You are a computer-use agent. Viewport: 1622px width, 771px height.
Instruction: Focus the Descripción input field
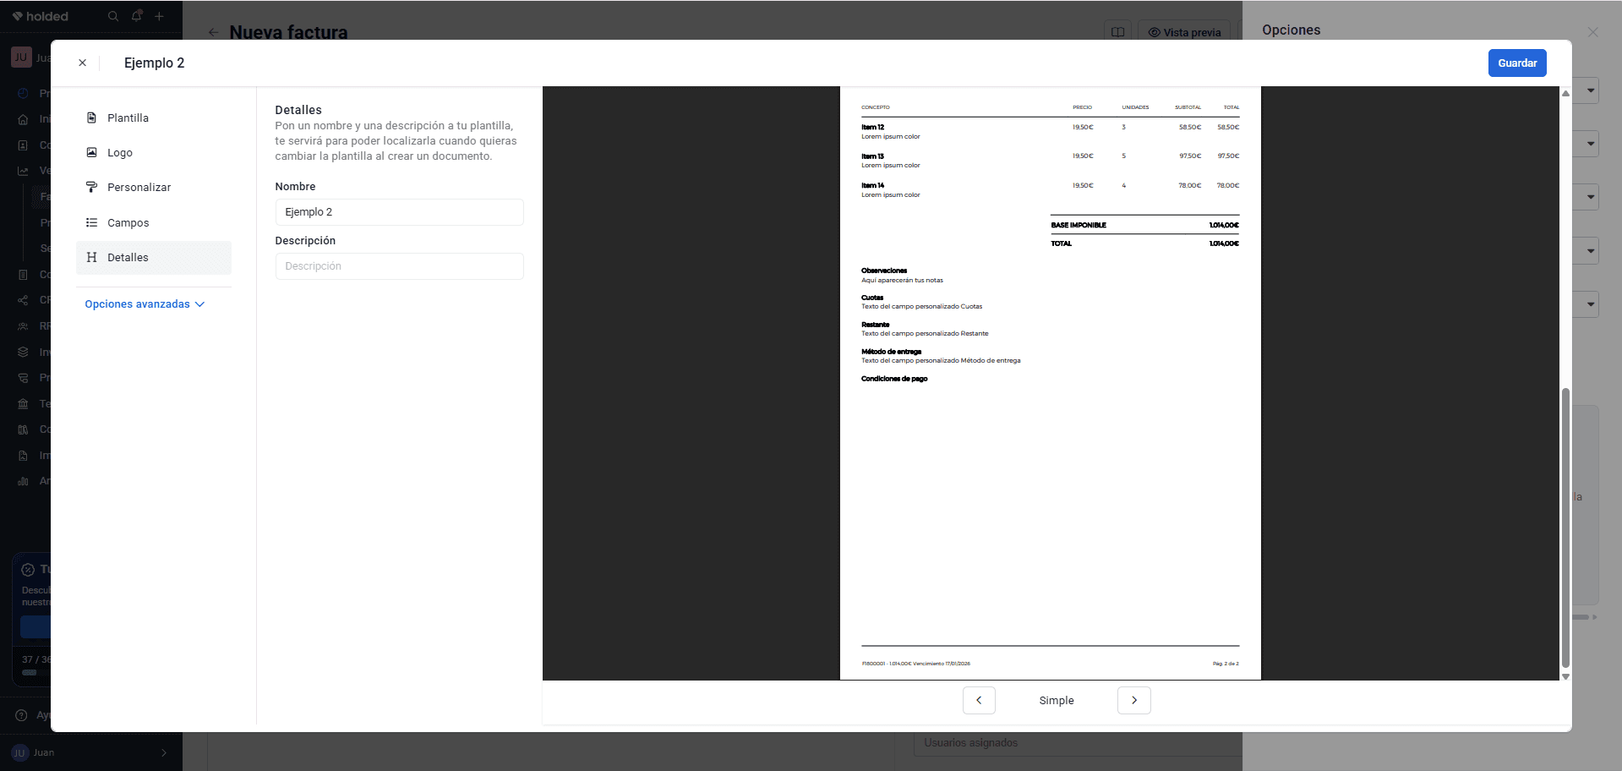(x=399, y=266)
